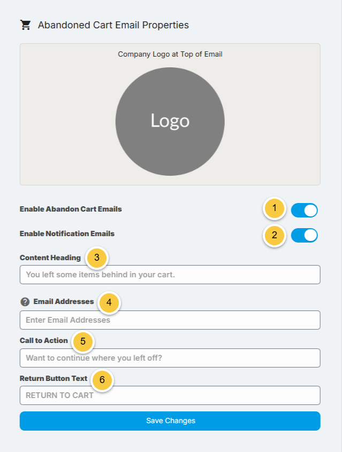The width and height of the screenshot is (342, 452).
Task: Select the Call to Action input box
Action: (170, 358)
